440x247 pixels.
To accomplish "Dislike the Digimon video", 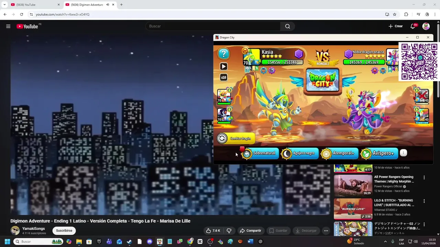I will click(229, 231).
